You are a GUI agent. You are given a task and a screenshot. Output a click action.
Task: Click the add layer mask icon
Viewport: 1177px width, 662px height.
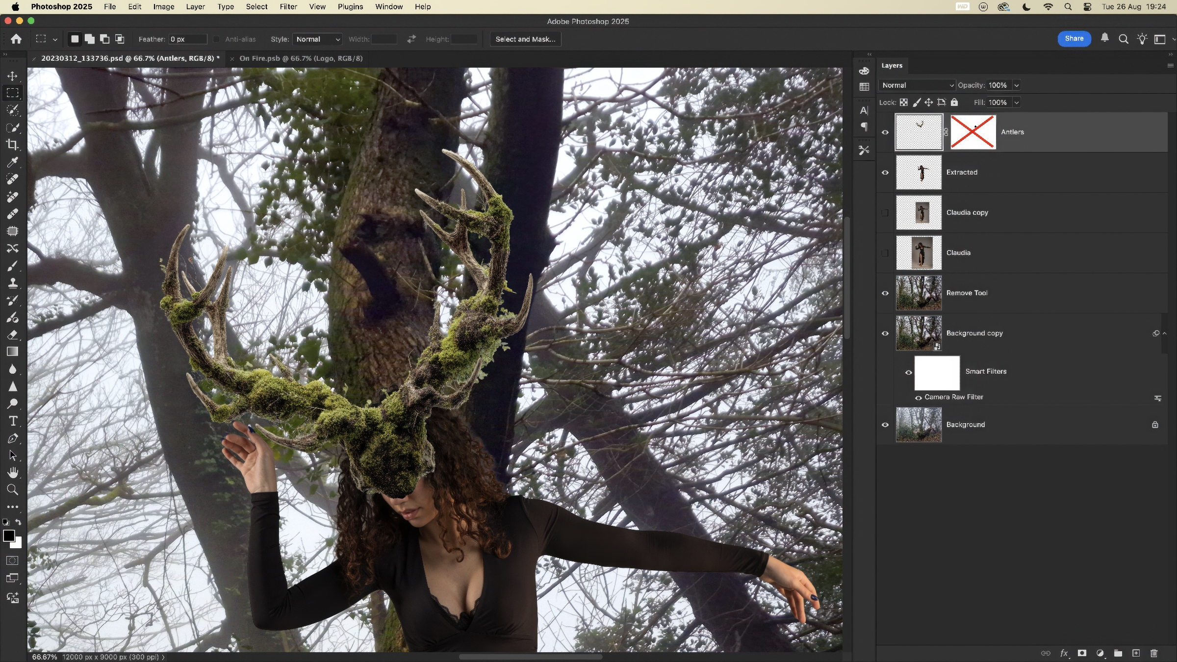[1082, 653]
